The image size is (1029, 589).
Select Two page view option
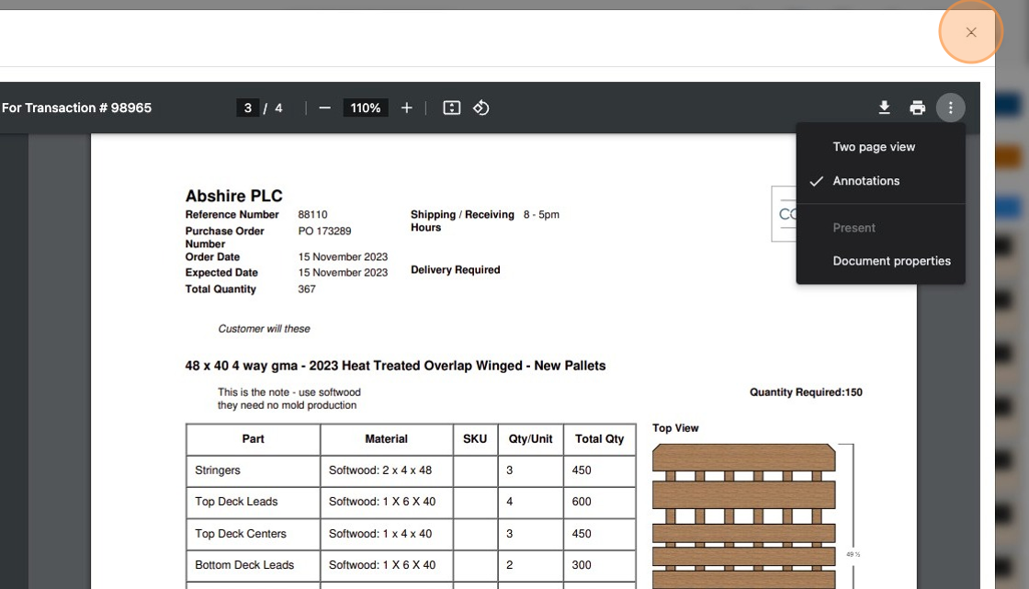(x=881, y=147)
